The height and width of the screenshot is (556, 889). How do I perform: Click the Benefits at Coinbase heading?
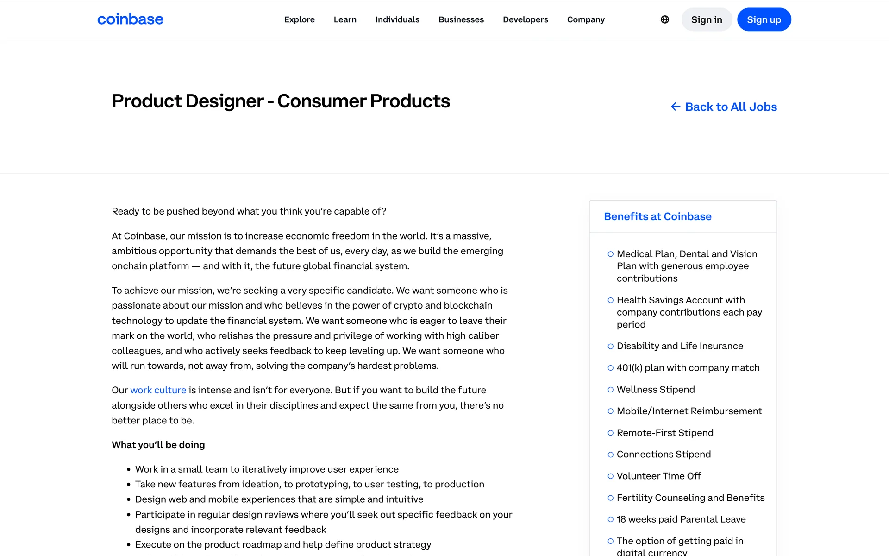[x=657, y=216]
